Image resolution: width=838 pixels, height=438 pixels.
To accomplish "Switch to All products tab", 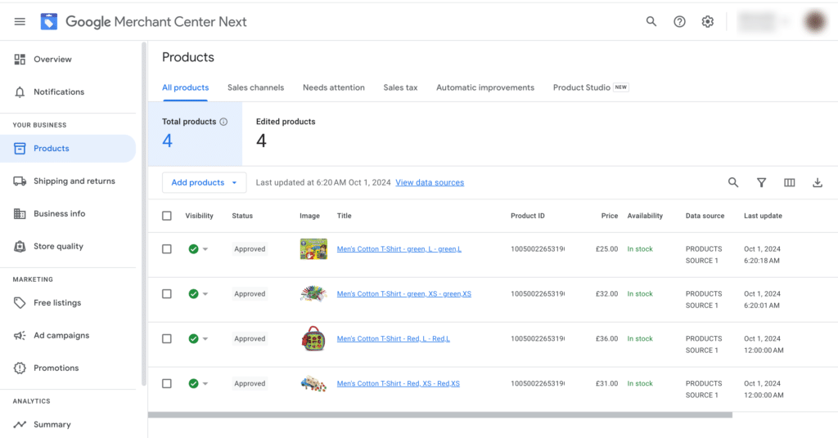I will point(186,87).
